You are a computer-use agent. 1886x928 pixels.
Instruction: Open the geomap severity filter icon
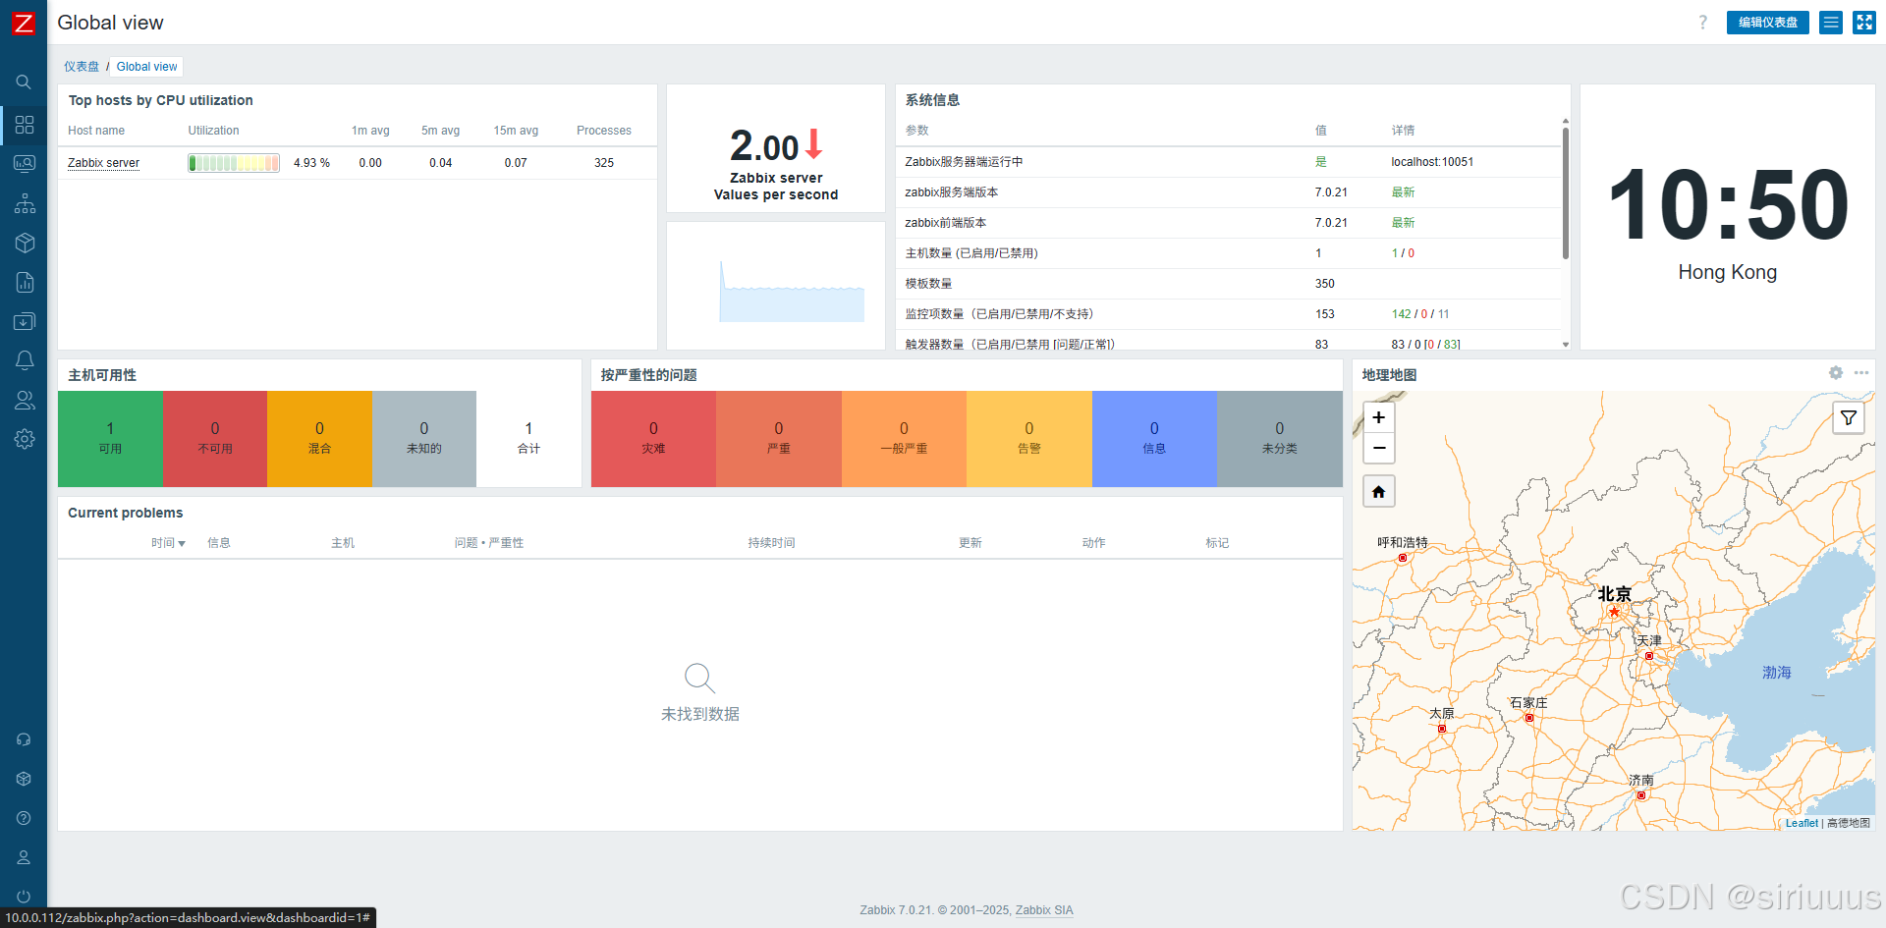click(x=1849, y=417)
